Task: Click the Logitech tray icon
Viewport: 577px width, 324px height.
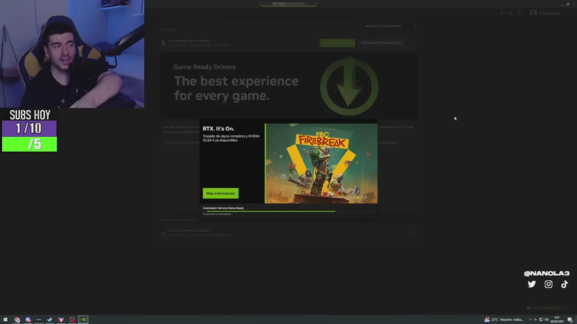Action: [536, 319]
